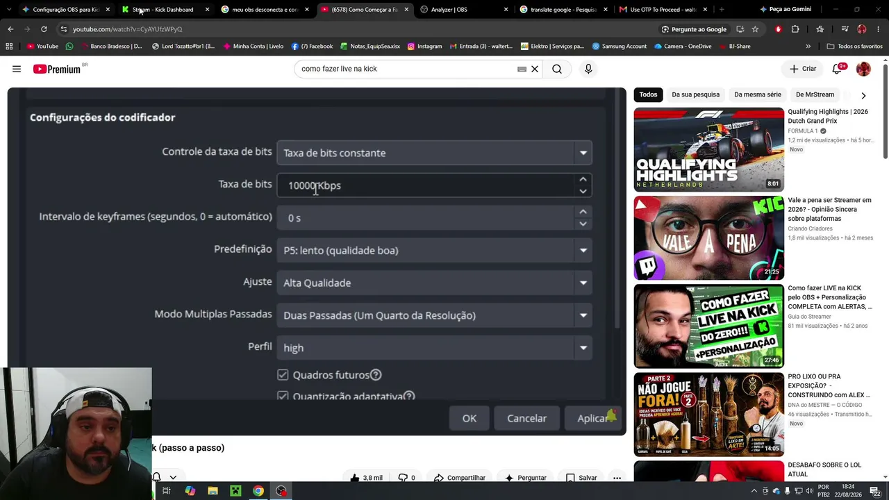Go to YouTube Premium home logo
This screenshot has height=500, width=889.
point(57,69)
